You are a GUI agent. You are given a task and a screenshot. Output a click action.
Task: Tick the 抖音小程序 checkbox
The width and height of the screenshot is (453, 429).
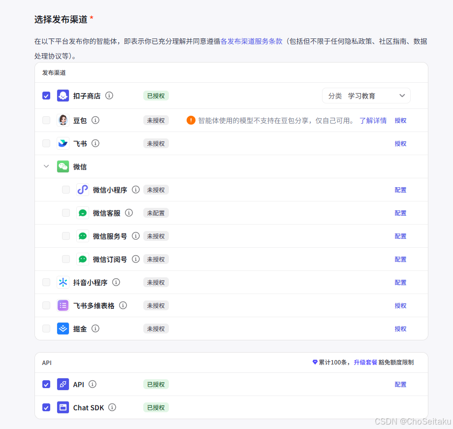(x=46, y=282)
